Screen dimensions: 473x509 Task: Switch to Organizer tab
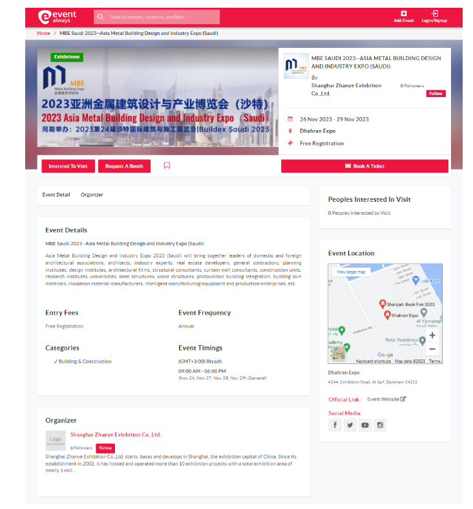pos(92,195)
